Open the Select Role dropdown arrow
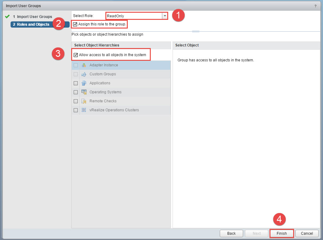The image size is (323, 240). (x=165, y=16)
